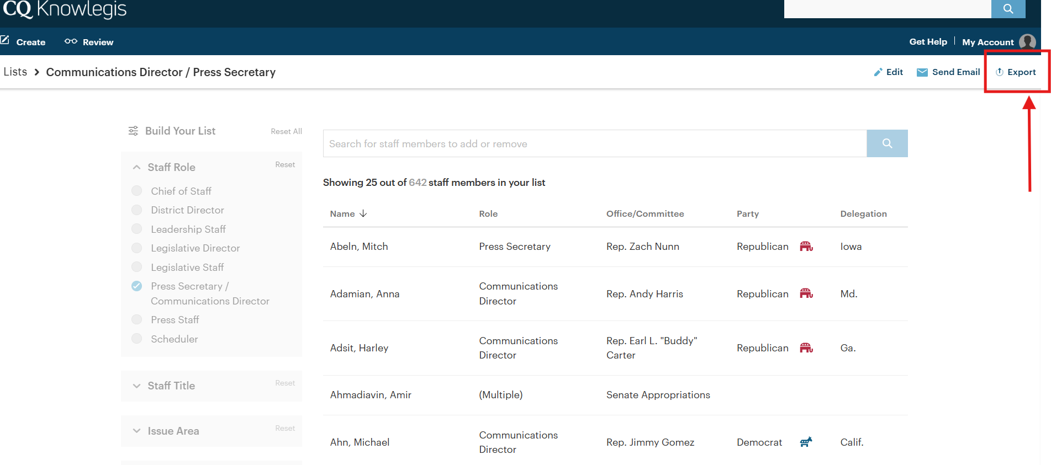Select the Chief of Staff role
The width and height of the screenshot is (1051, 465).
(x=137, y=191)
